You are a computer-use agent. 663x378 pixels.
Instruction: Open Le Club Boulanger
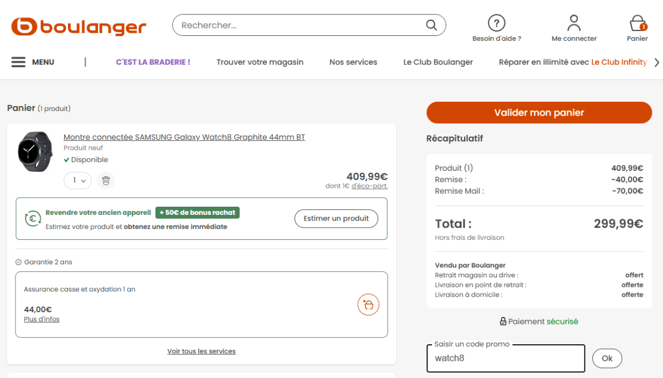pyautogui.click(x=438, y=62)
